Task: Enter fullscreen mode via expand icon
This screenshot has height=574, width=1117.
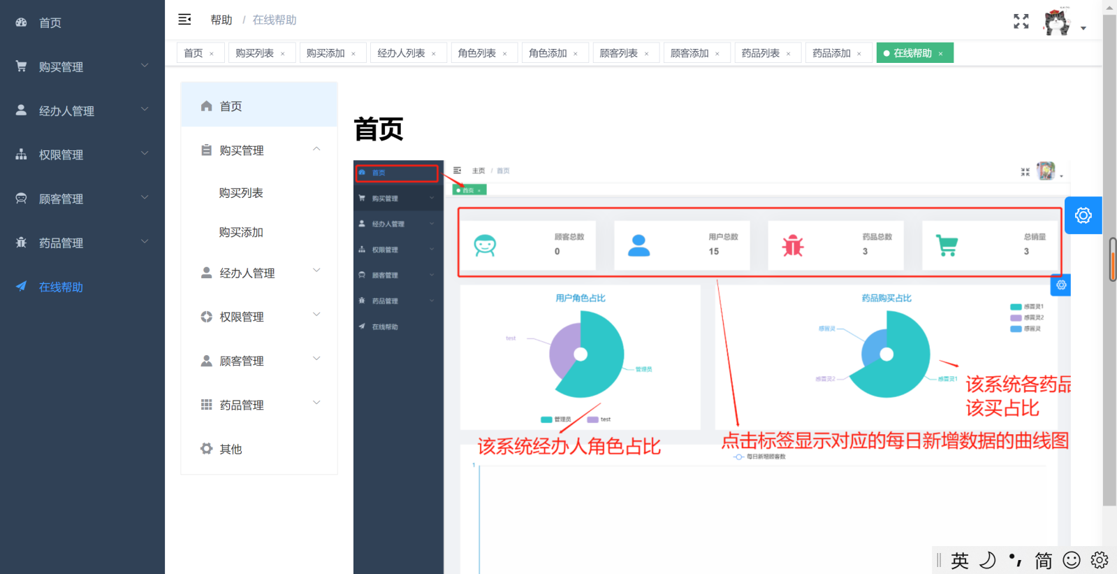Action: [1021, 21]
